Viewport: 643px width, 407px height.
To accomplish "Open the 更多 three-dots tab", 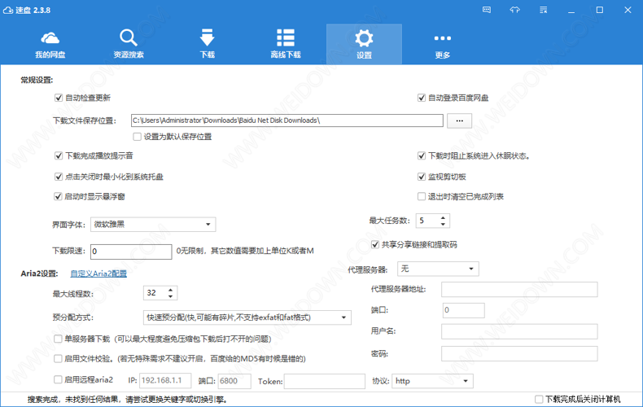I will coord(443,44).
